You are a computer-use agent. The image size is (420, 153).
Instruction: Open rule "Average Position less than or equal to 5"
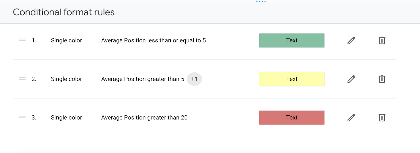[153, 40]
